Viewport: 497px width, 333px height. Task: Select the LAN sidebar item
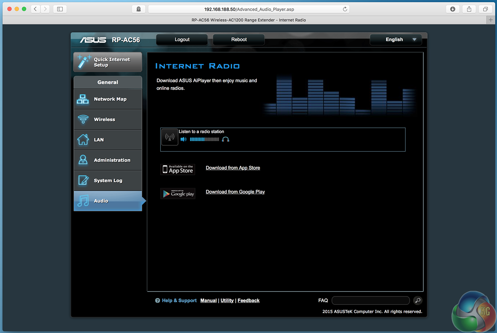click(108, 140)
